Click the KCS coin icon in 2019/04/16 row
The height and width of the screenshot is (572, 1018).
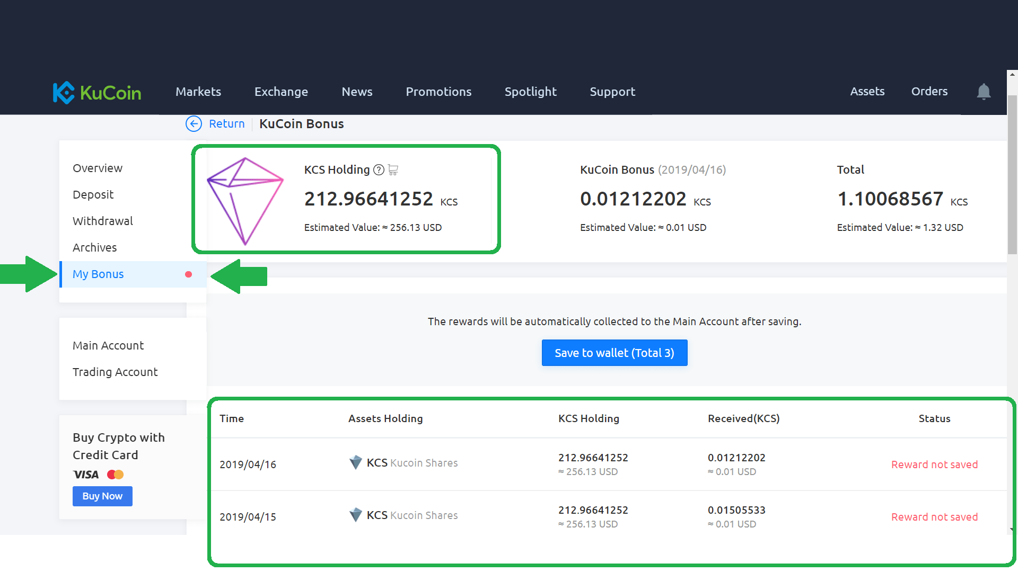pos(356,462)
